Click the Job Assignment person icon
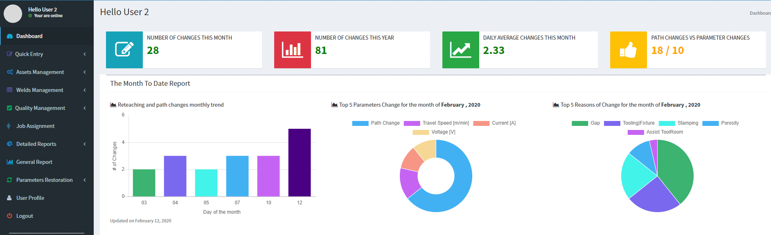The image size is (771, 235). tap(9, 126)
